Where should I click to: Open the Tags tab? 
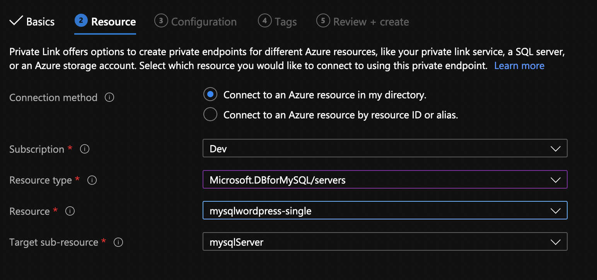point(278,22)
